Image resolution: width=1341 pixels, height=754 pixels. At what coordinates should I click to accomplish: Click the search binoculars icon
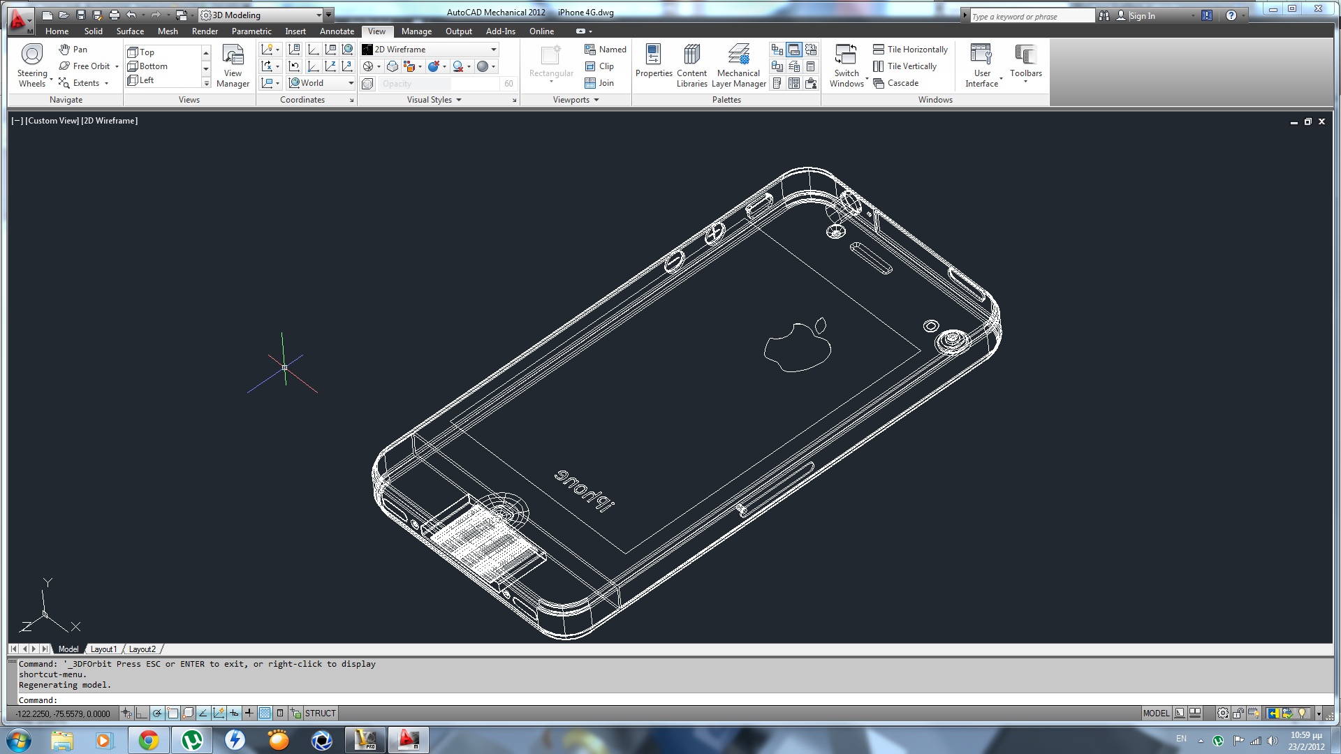(x=1104, y=15)
